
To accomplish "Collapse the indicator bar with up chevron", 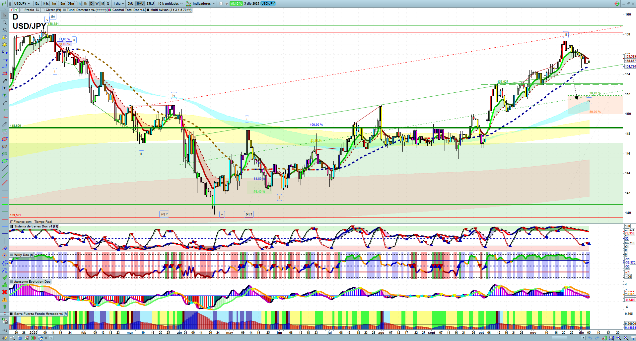I will point(5,10).
